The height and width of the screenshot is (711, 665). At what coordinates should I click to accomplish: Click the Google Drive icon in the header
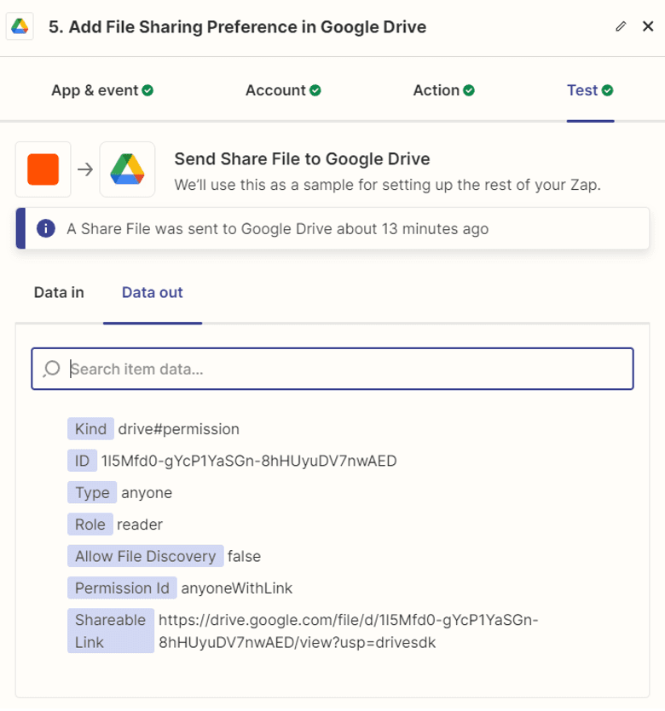point(20,26)
